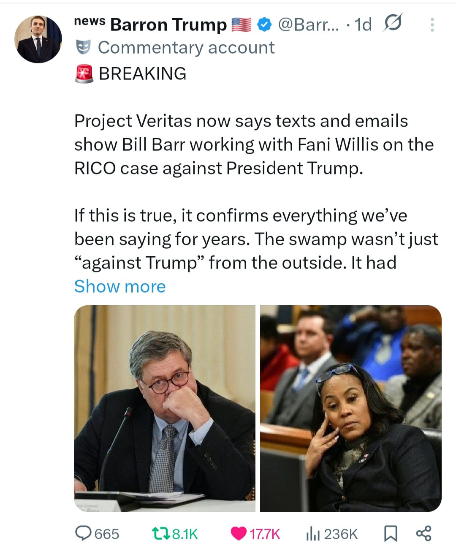
Task: Click the Commentary account mask icon
Action: click(x=84, y=48)
